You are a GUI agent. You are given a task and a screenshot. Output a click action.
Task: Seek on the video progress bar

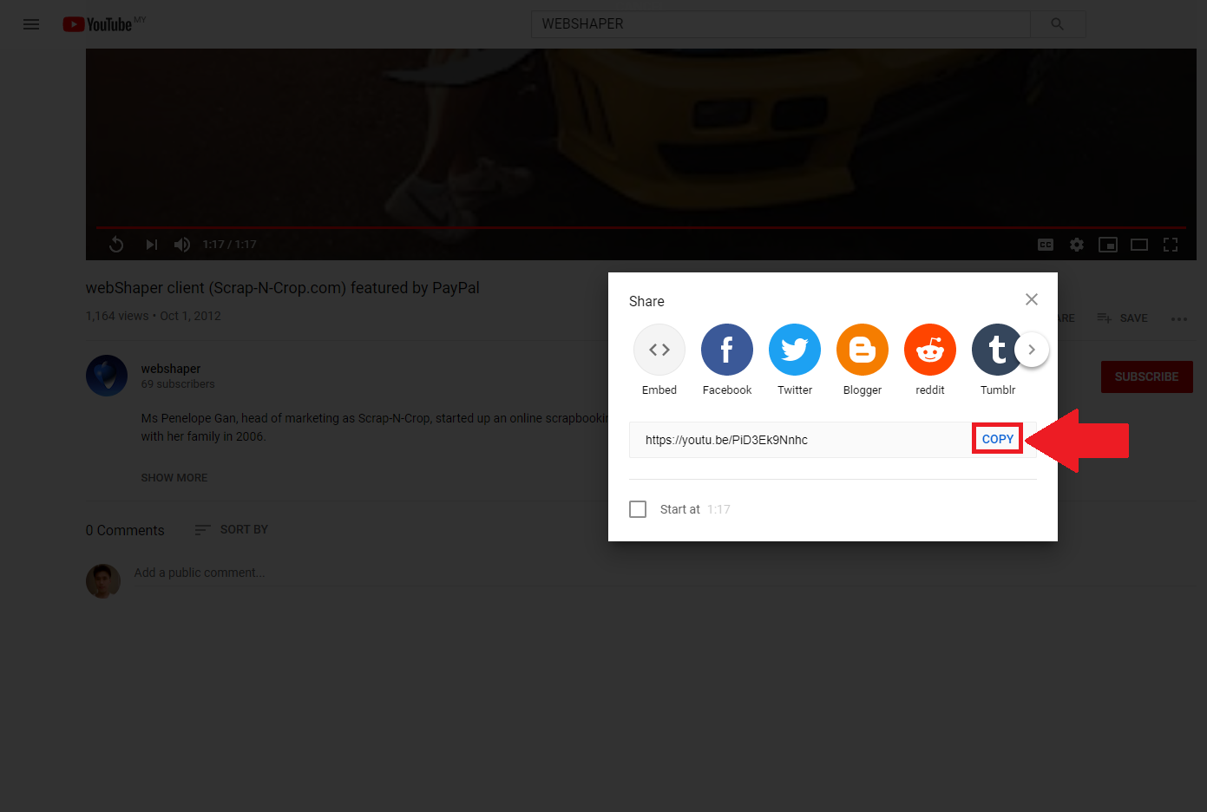click(x=641, y=227)
